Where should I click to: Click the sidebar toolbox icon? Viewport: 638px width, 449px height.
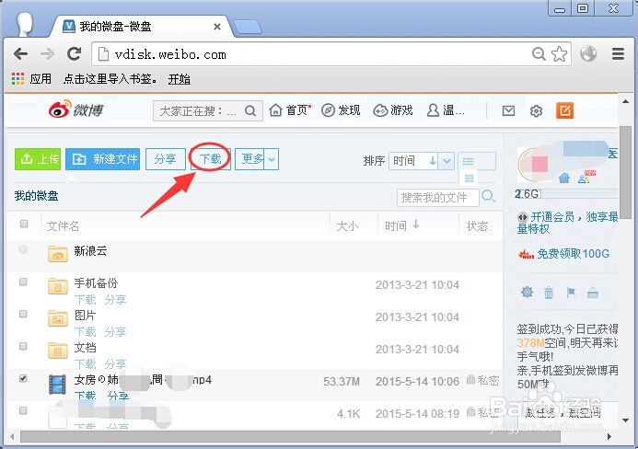tap(593, 293)
